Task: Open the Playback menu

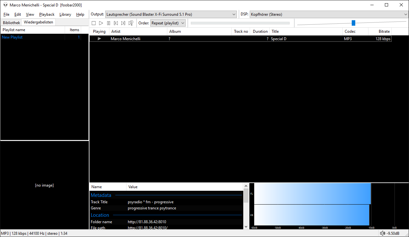Action: (x=47, y=14)
